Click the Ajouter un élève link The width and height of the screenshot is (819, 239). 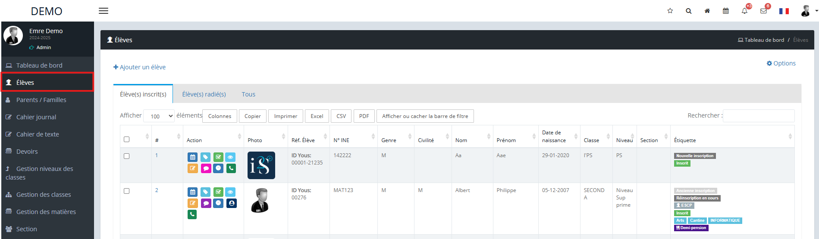[x=139, y=67]
